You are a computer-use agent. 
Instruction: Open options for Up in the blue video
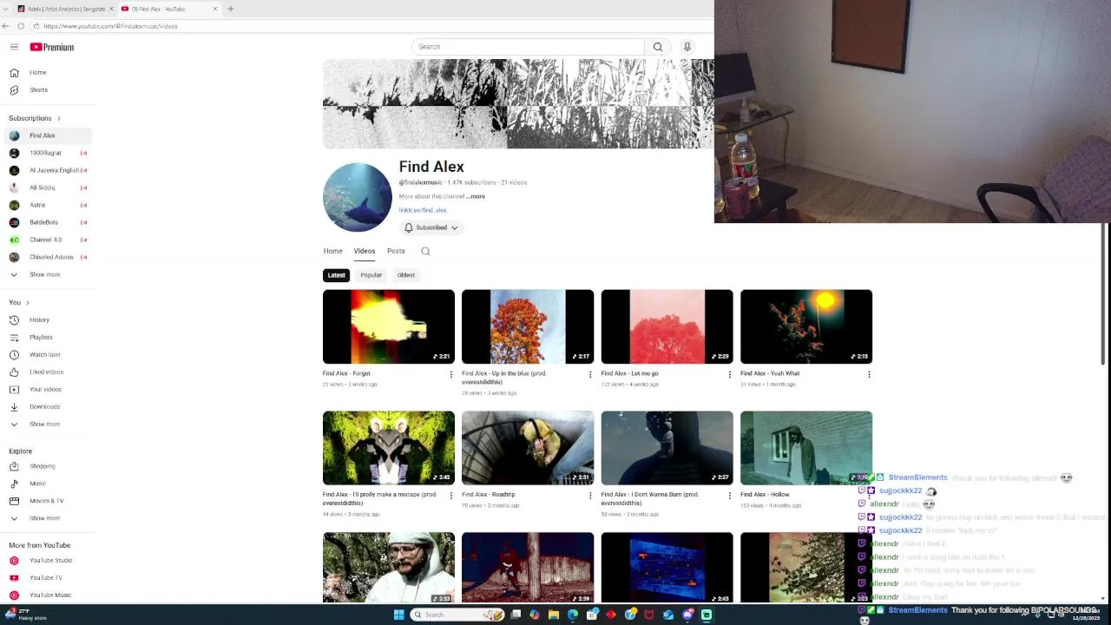590,374
